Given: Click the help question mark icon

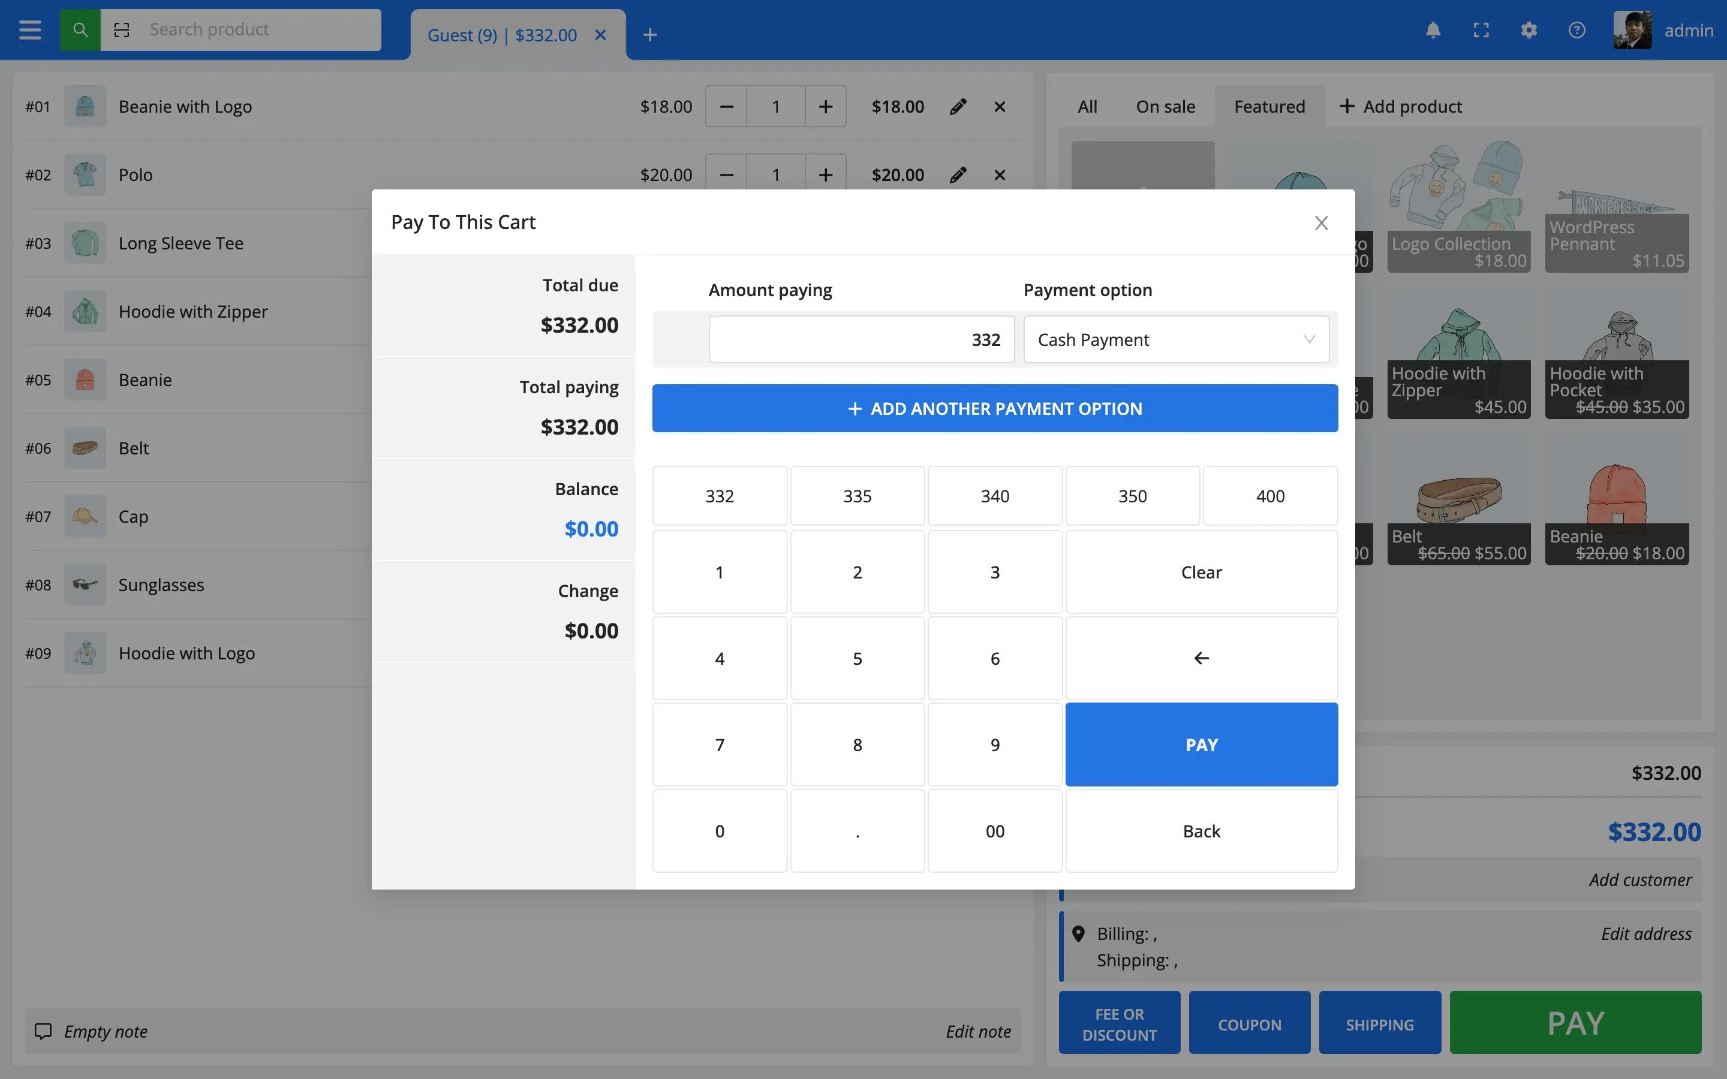Looking at the screenshot, I should point(1576,30).
